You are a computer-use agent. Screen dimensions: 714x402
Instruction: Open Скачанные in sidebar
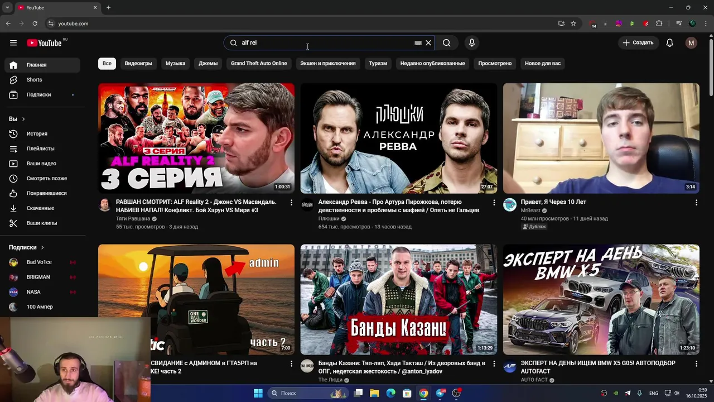42,208
